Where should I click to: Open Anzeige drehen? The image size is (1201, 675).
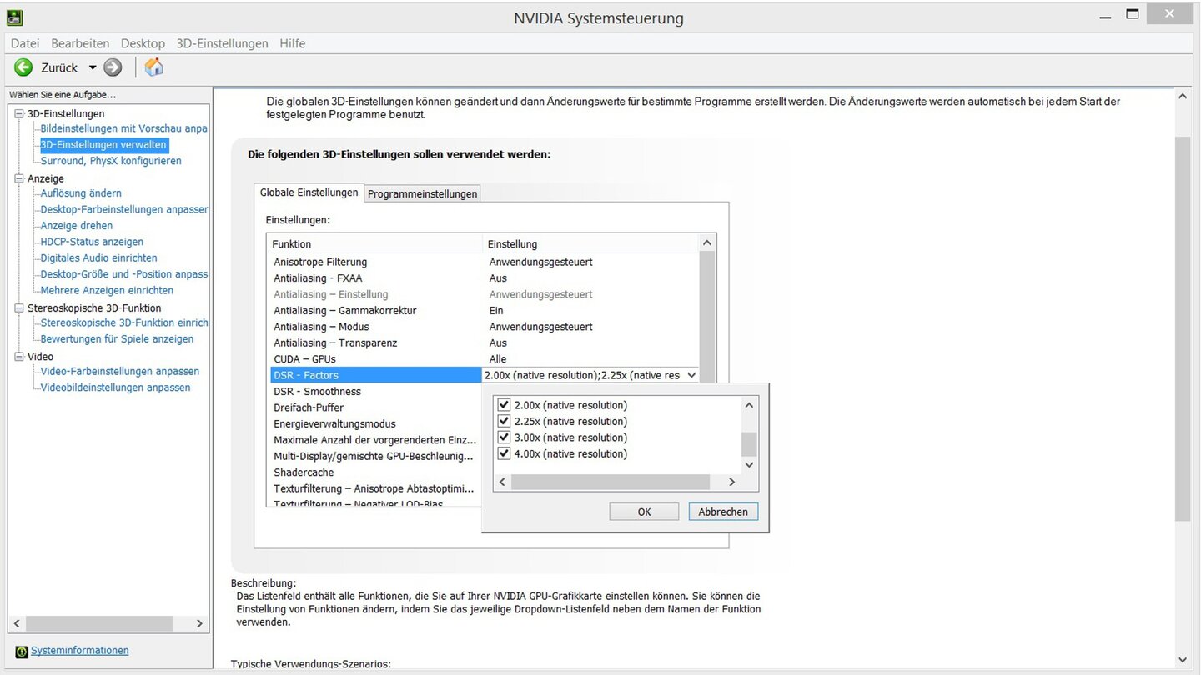pos(77,226)
